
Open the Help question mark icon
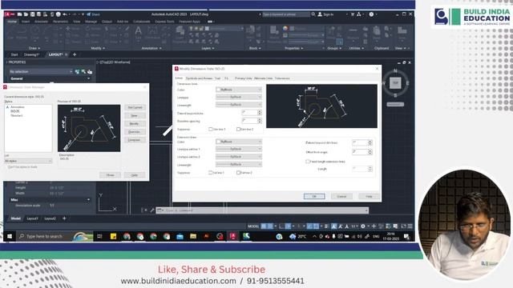pyautogui.click(x=371, y=14)
